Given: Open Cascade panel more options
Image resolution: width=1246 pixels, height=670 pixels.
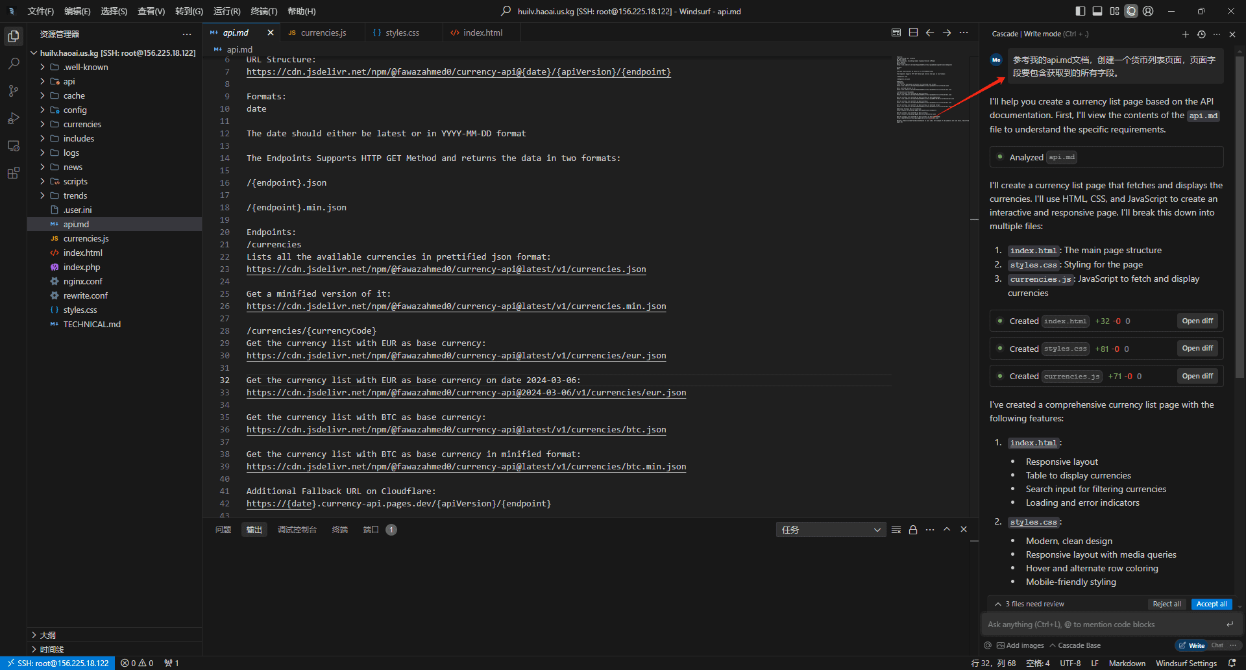Looking at the screenshot, I should point(1217,34).
